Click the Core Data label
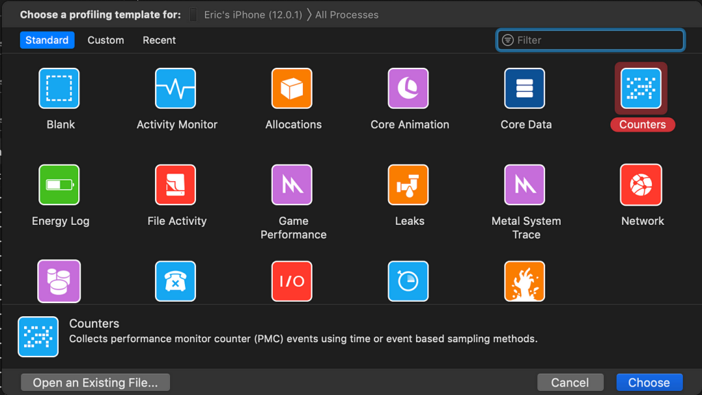Screen dimensions: 702x395 tap(526, 125)
